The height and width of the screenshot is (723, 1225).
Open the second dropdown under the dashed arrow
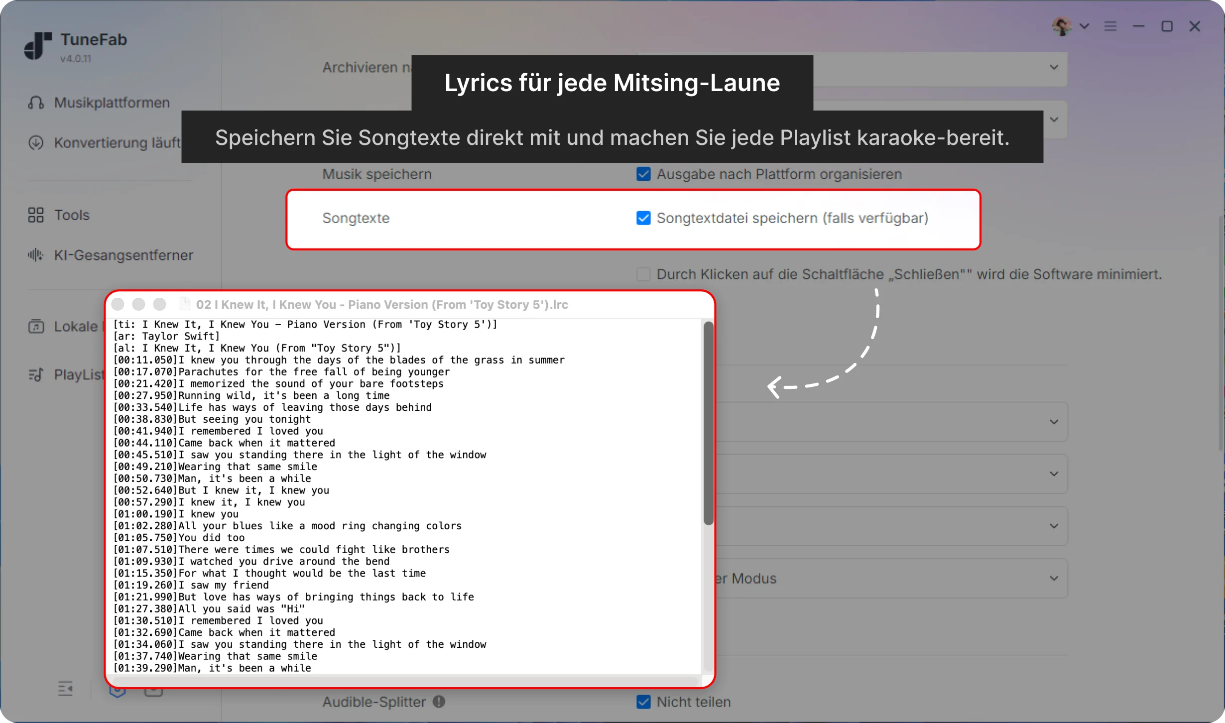point(891,474)
